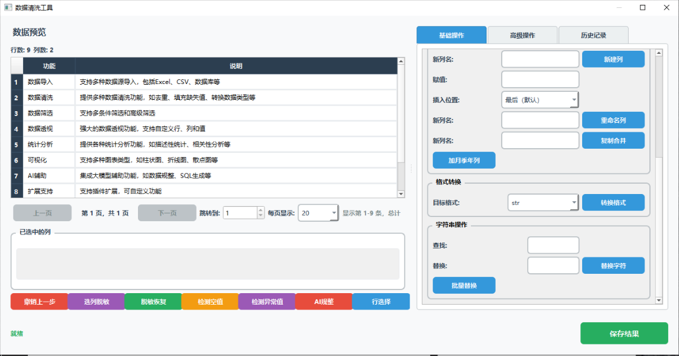Focus the 替换 input field
Image resolution: width=679 pixels, height=356 pixels.
[x=553, y=265]
